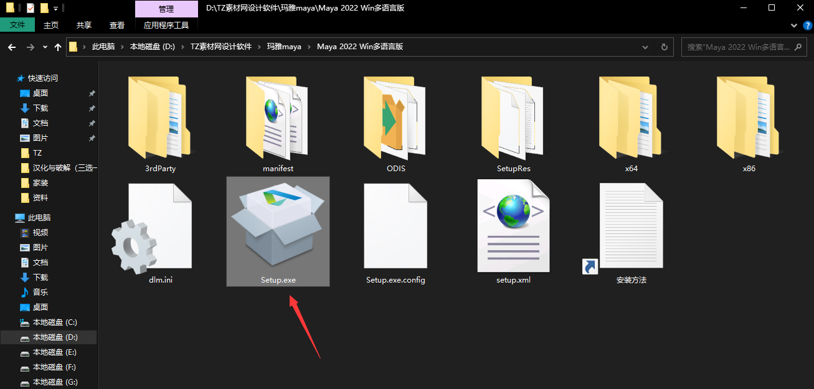This screenshot has height=389, width=814.
Task: Open 音乐 under 此电脑
Action: [x=40, y=293]
